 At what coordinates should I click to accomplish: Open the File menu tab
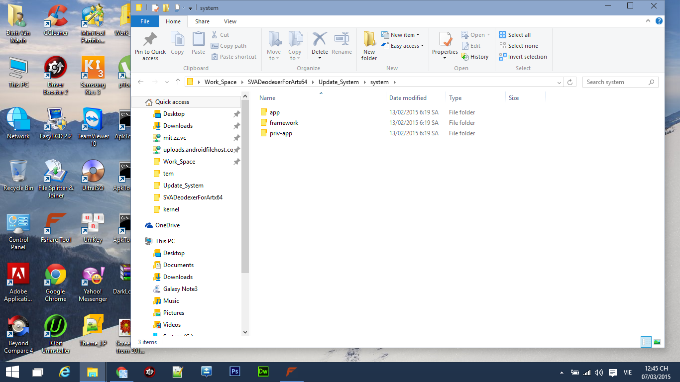click(x=145, y=21)
